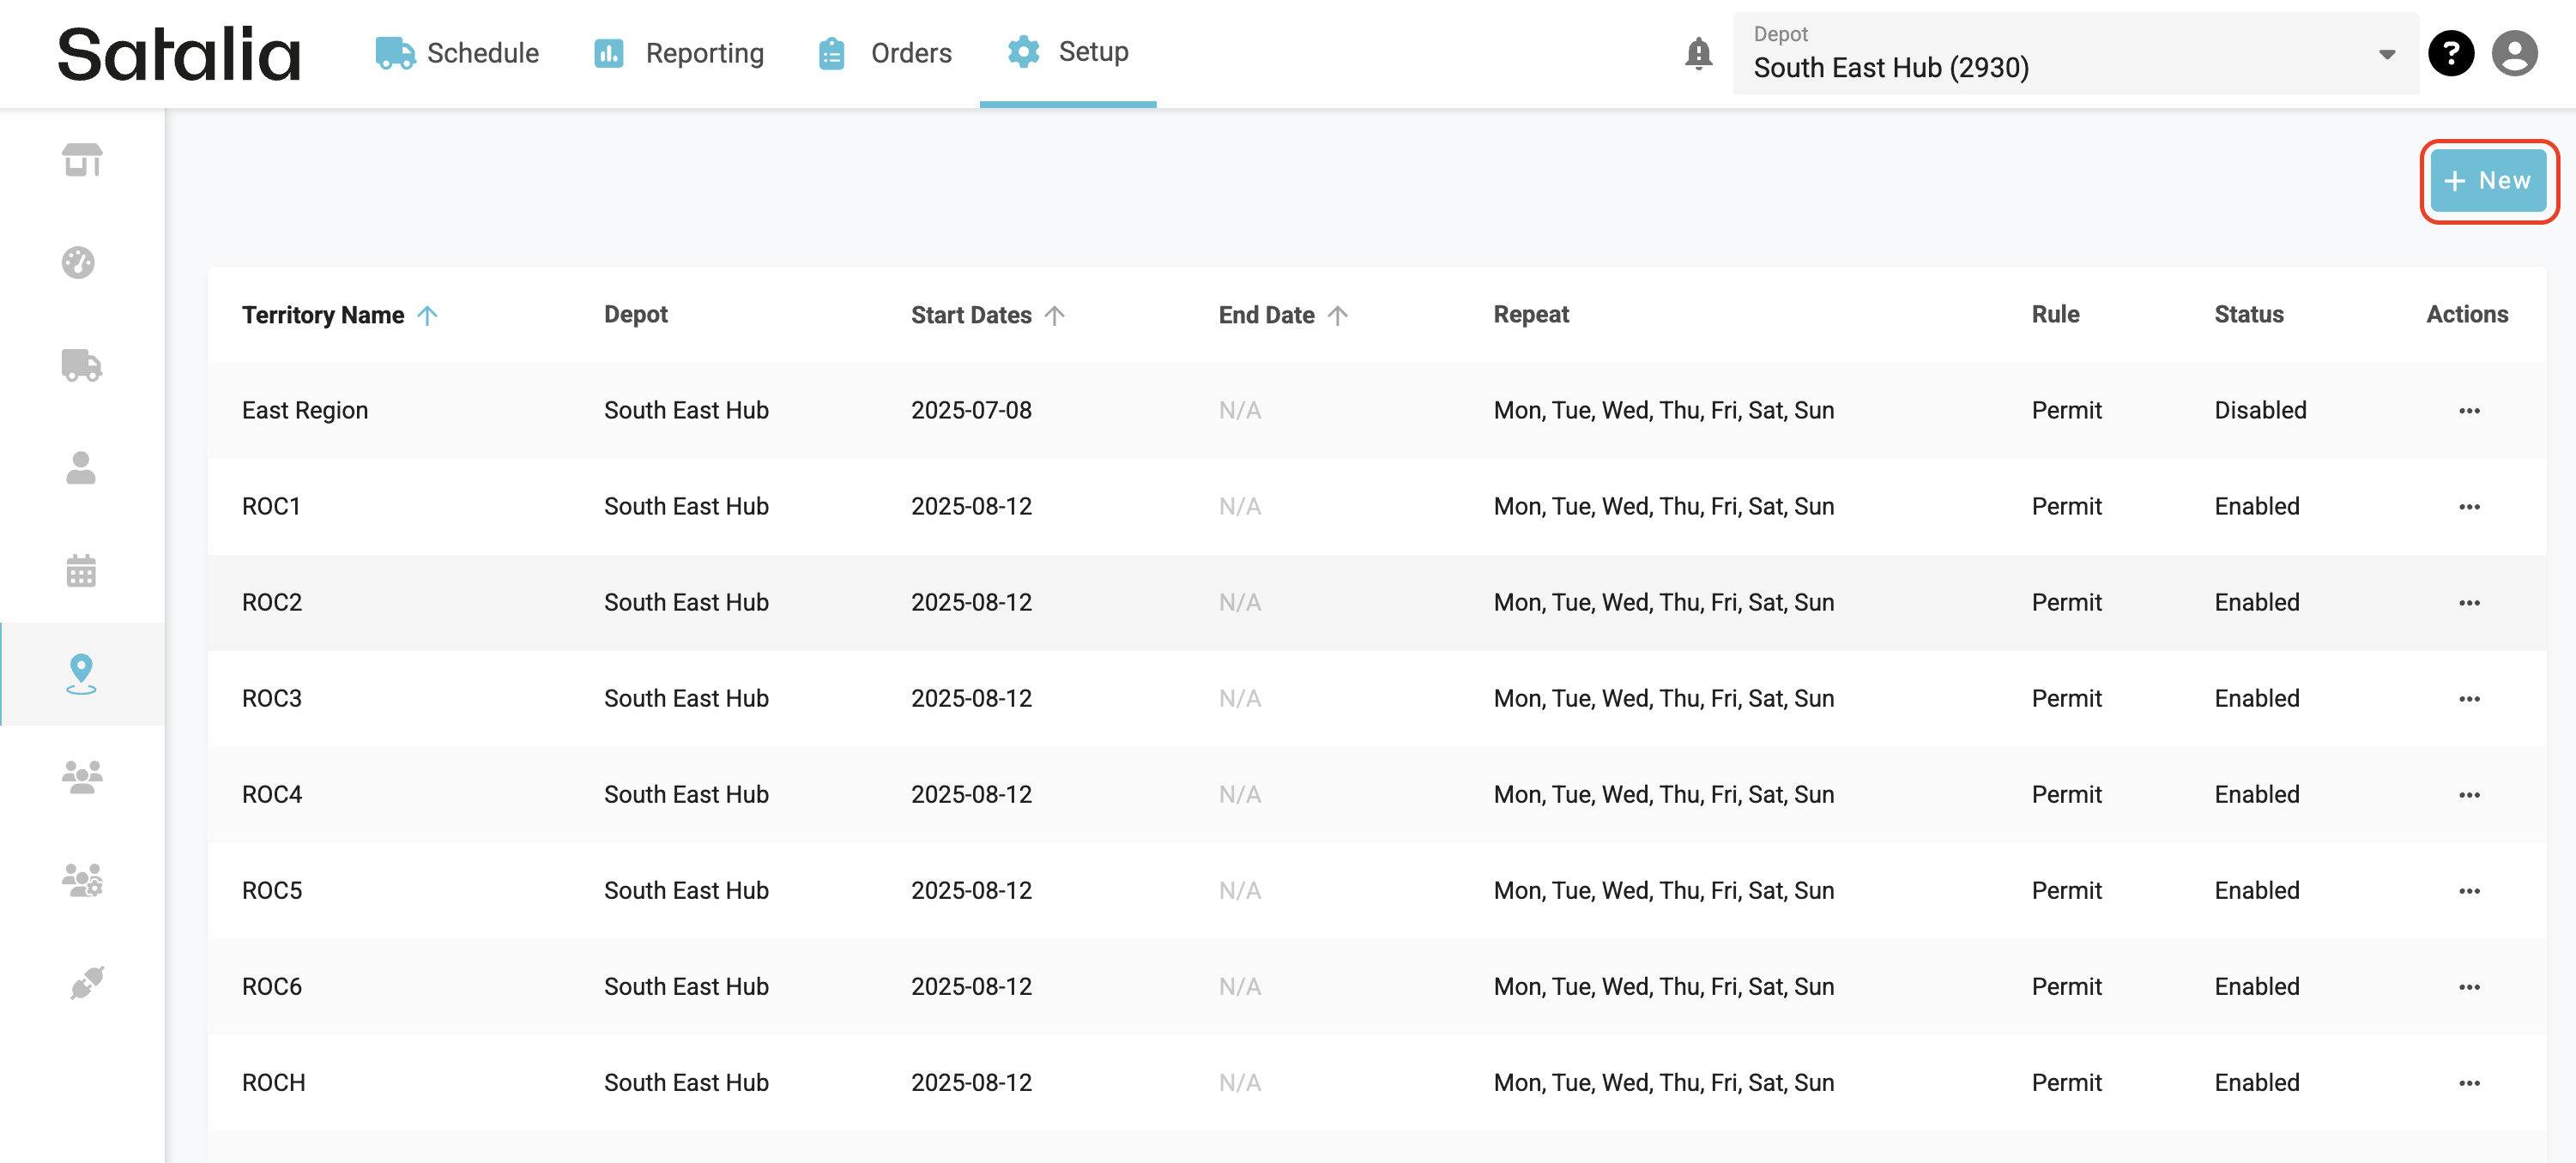This screenshot has width=2576, height=1163.
Task: Open the store/depot sidebar icon
Action: point(82,160)
